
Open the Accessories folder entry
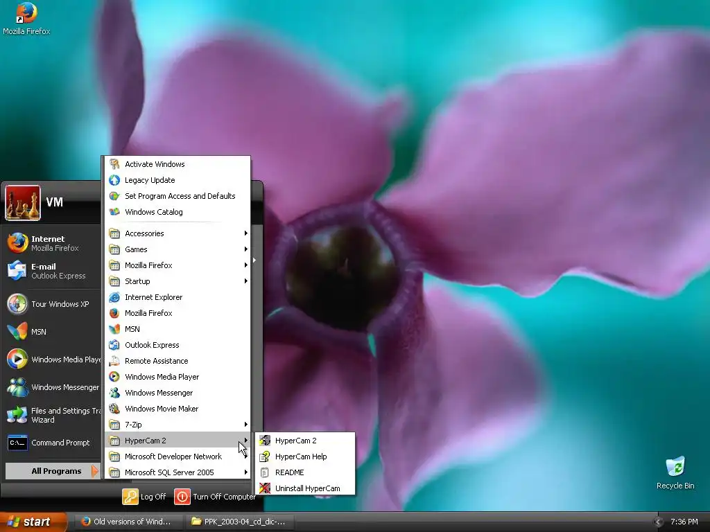coord(177,233)
